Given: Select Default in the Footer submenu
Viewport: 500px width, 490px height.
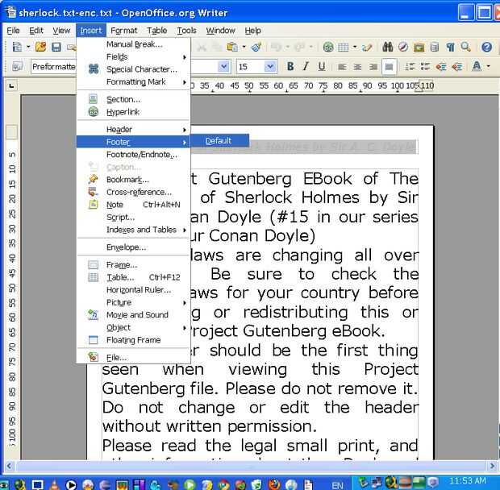Looking at the screenshot, I should [x=219, y=140].
